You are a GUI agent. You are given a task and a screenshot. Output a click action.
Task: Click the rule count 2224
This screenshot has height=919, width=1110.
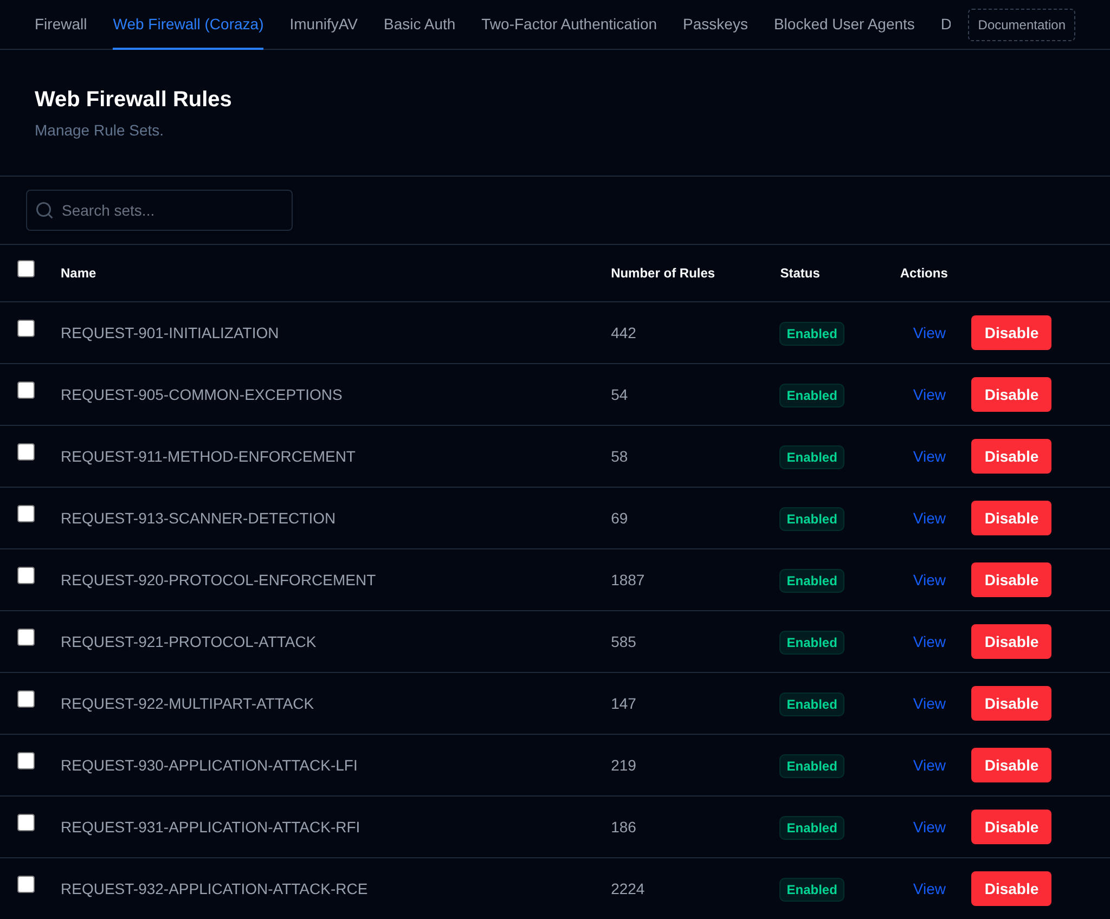pos(628,889)
